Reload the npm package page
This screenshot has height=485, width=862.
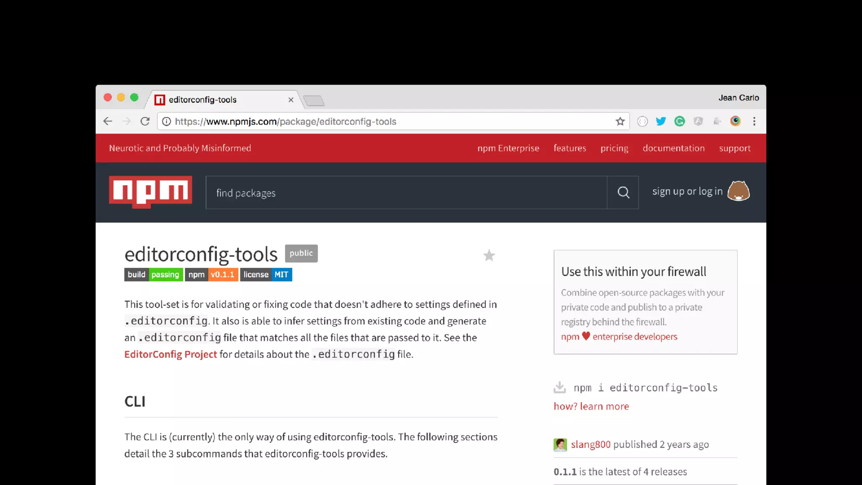(145, 122)
